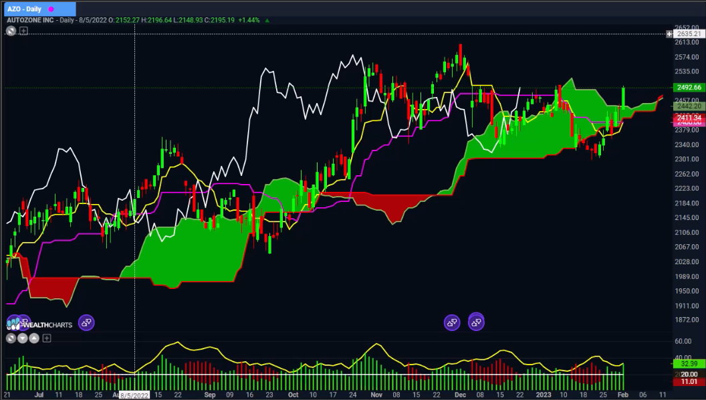
Task: Click the close value C:2195.19
Action: click(x=219, y=20)
